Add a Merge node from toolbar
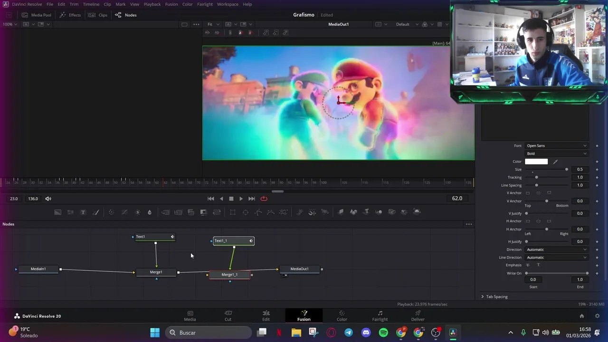This screenshot has width=608, height=342. click(x=165, y=212)
